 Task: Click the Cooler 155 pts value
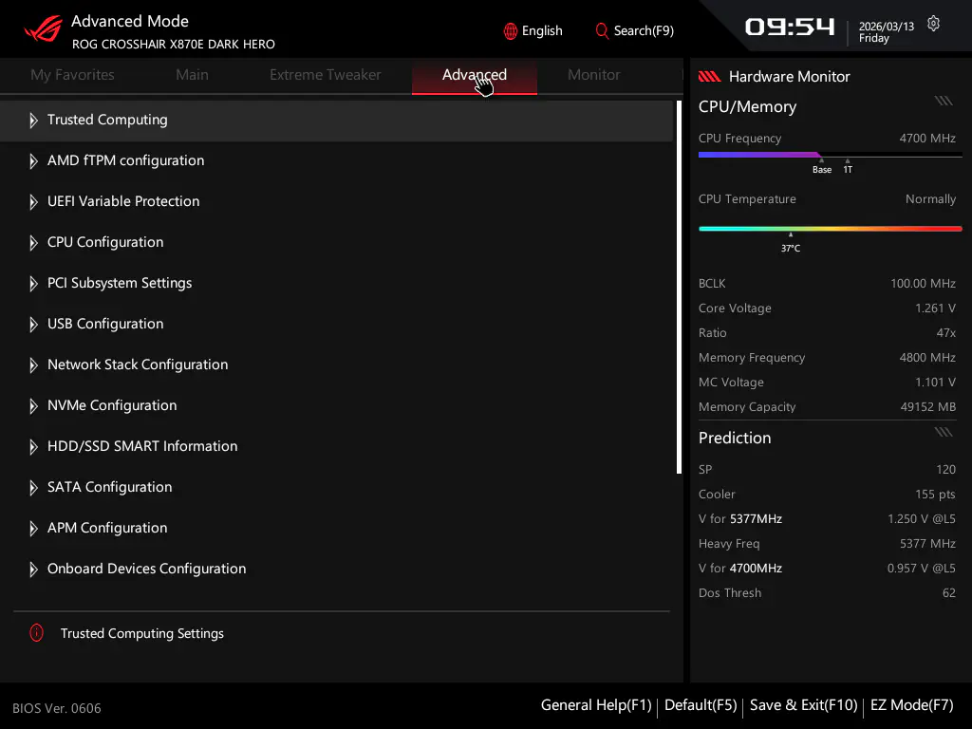(935, 494)
